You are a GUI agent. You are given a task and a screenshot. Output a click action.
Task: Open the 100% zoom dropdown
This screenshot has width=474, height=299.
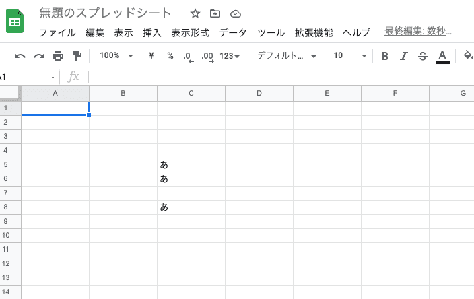116,56
